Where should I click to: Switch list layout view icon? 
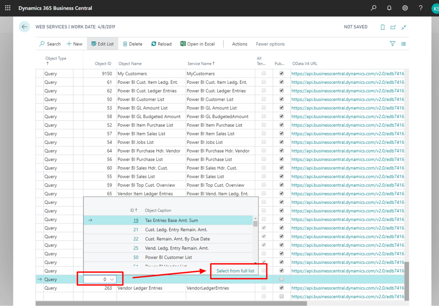403,44
